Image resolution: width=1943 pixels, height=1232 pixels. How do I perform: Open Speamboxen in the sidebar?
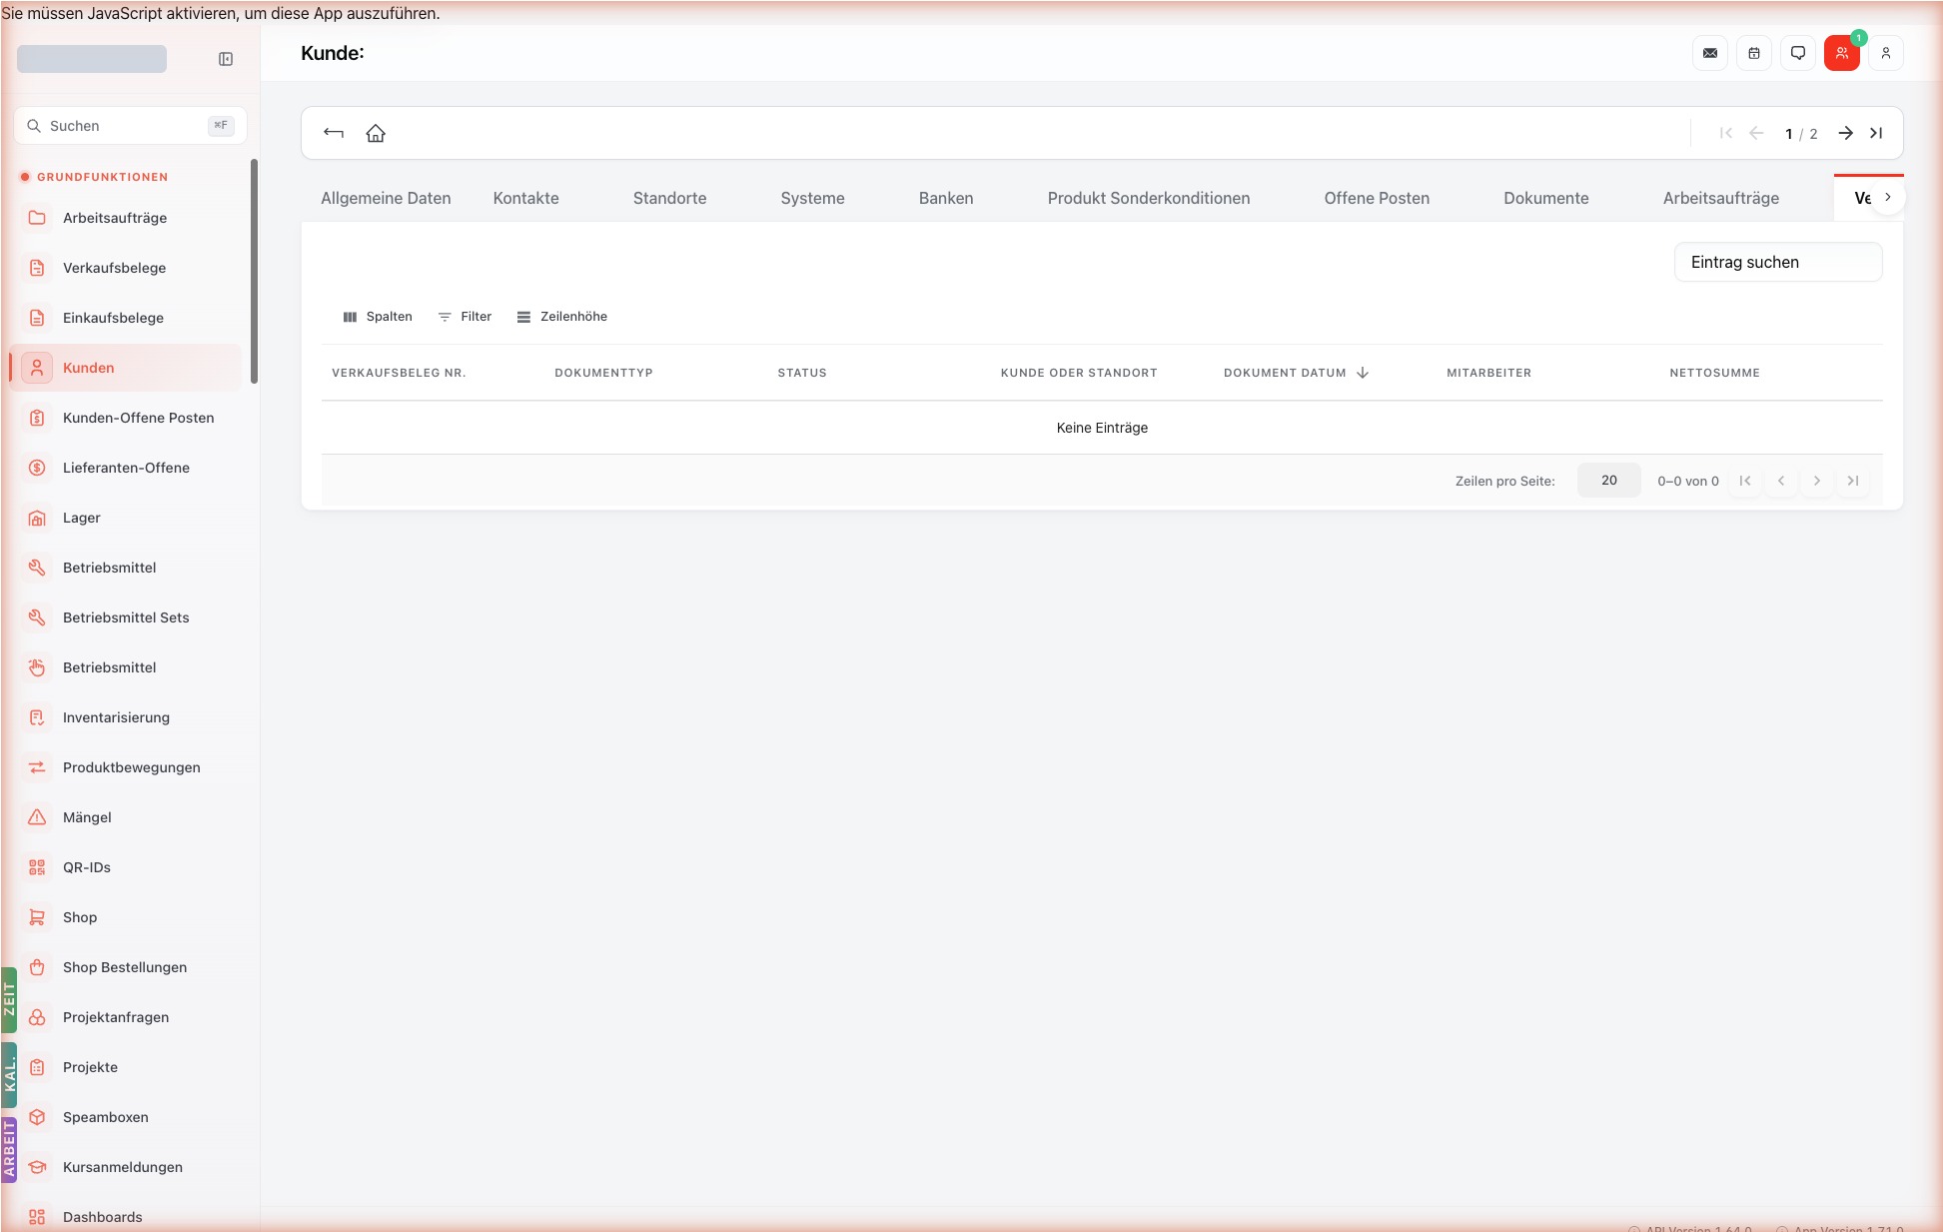126,1117
